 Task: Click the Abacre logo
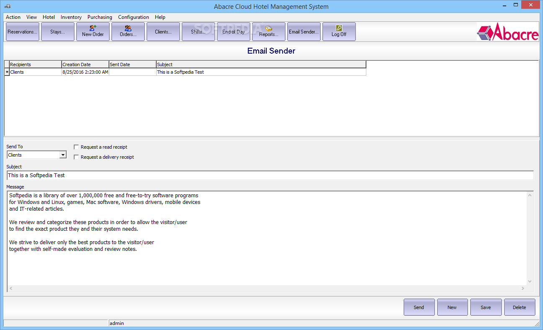pyautogui.click(x=508, y=32)
